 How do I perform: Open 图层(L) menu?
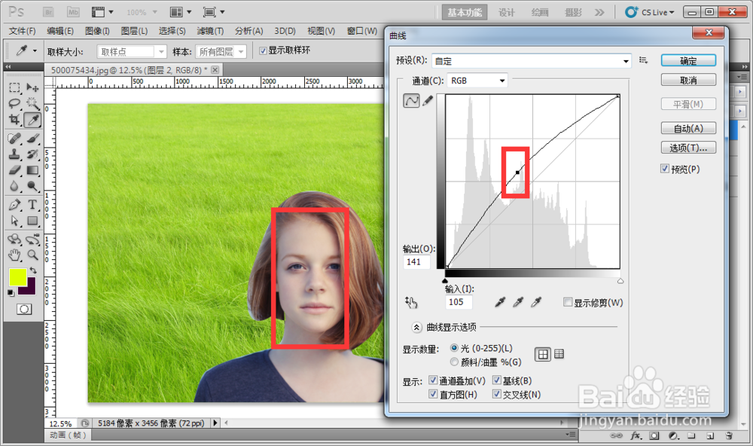pos(134,31)
